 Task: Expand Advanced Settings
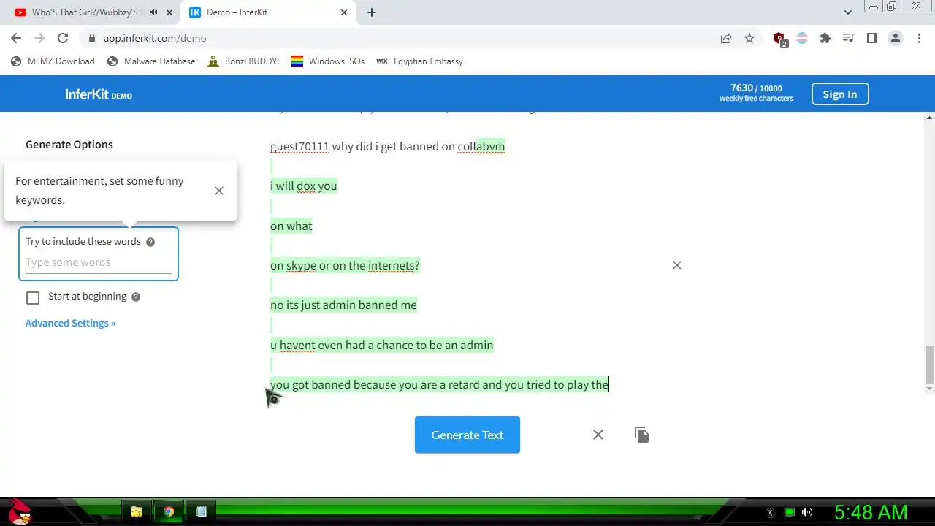point(70,323)
